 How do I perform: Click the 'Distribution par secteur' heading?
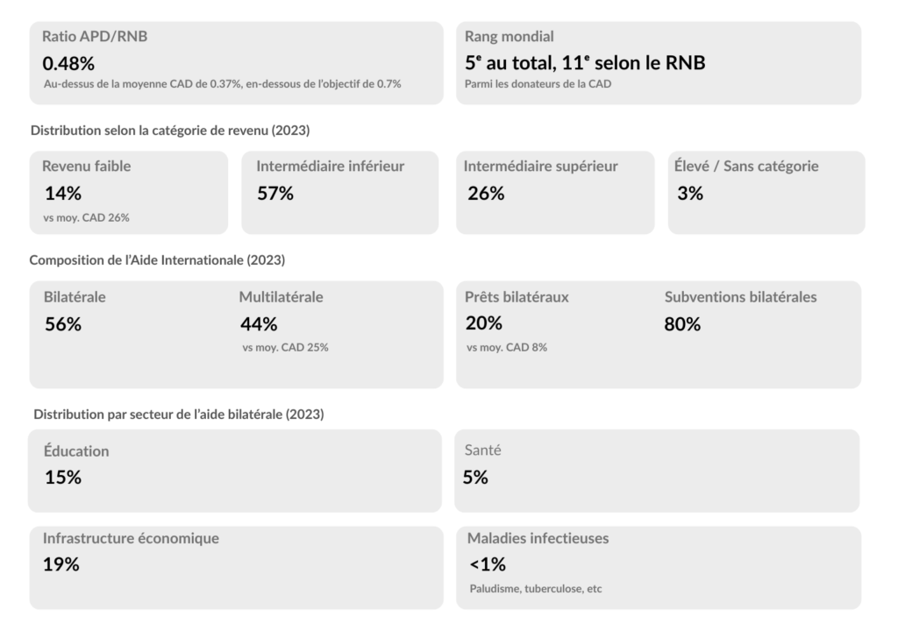click(x=179, y=414)
